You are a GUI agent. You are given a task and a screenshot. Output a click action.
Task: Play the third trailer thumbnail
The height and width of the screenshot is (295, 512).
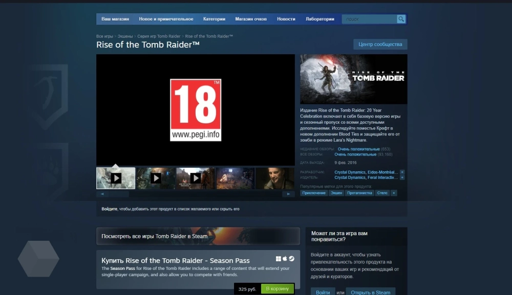196,178
